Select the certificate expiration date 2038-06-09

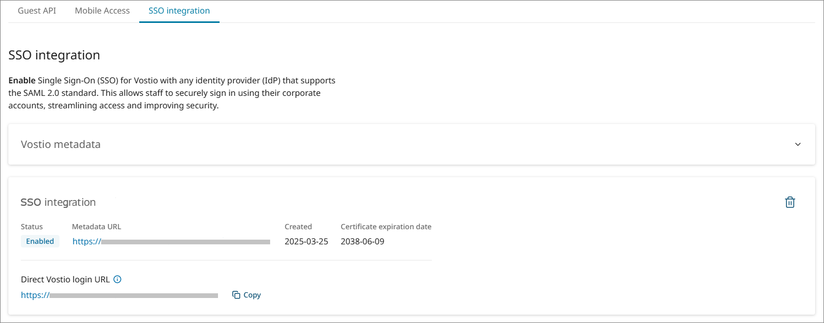coord(362,241)
